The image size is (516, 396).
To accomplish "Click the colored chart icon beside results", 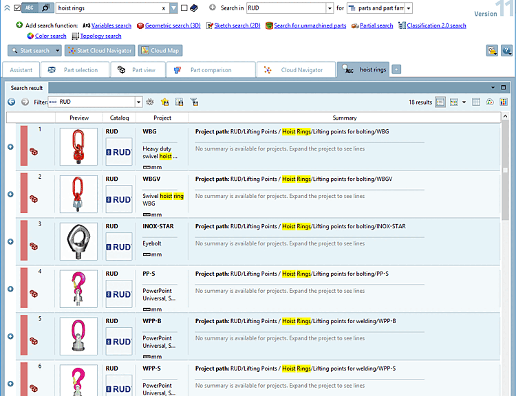I will pos(504,102).
